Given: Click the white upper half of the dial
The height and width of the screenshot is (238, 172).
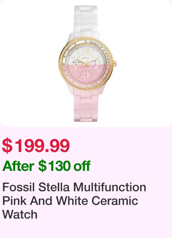Looking at the screenshot, I should pos(86,55).
